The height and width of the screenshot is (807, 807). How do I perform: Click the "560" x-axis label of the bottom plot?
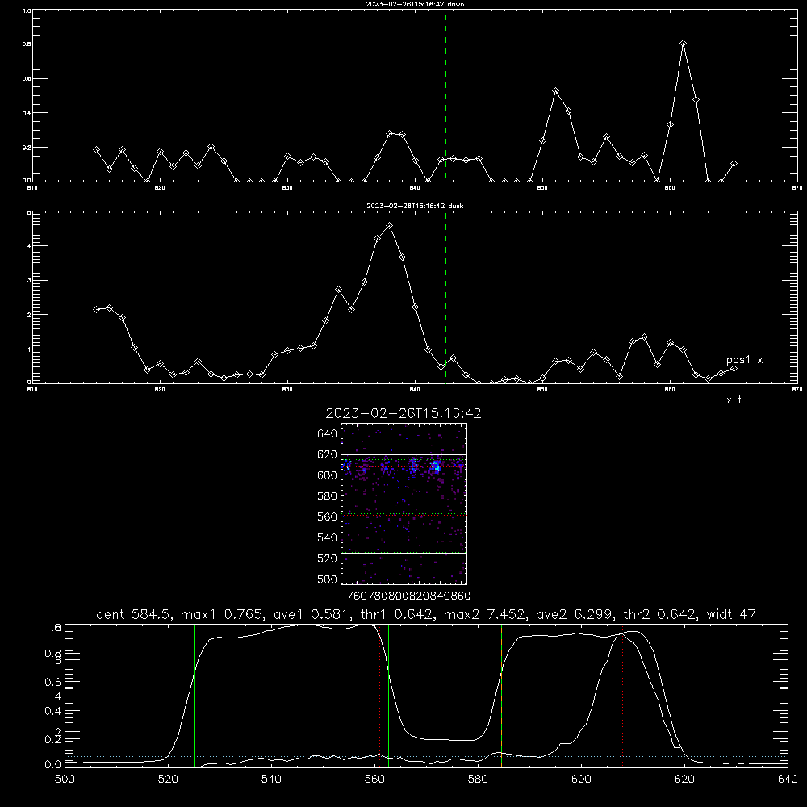coord(374,780)
